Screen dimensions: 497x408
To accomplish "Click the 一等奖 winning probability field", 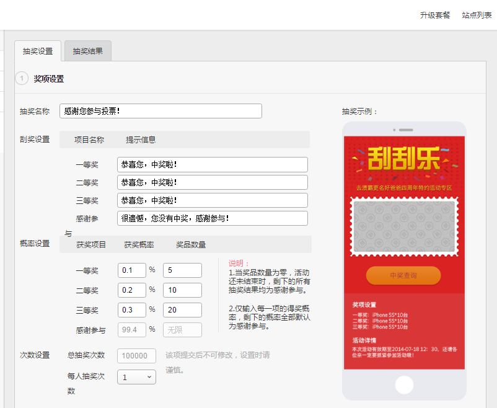I will [x=131, y=270].
